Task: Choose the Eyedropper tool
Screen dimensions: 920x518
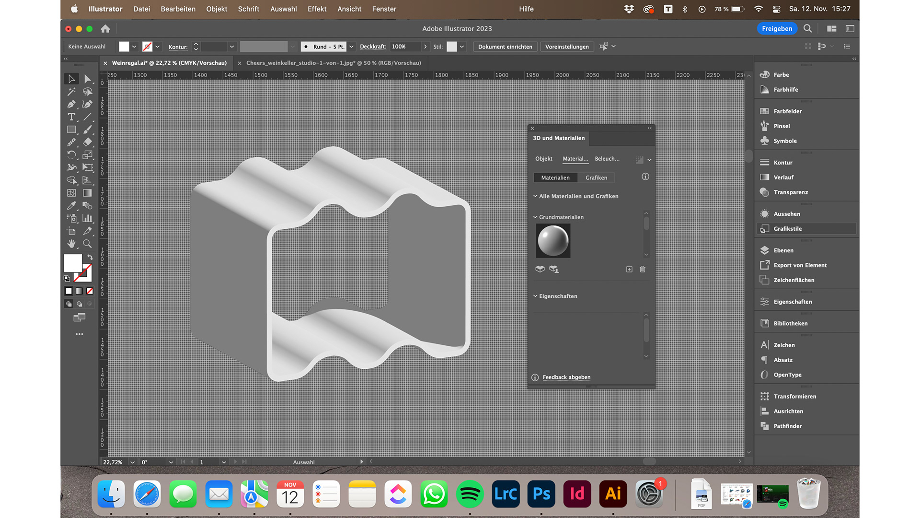Action: point(71,206)
